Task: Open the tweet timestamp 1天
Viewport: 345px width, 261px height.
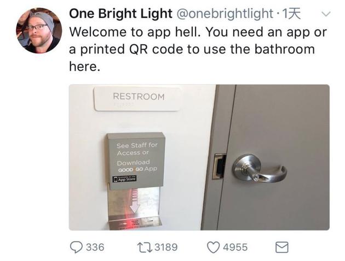Action: [x=291, y=14]
